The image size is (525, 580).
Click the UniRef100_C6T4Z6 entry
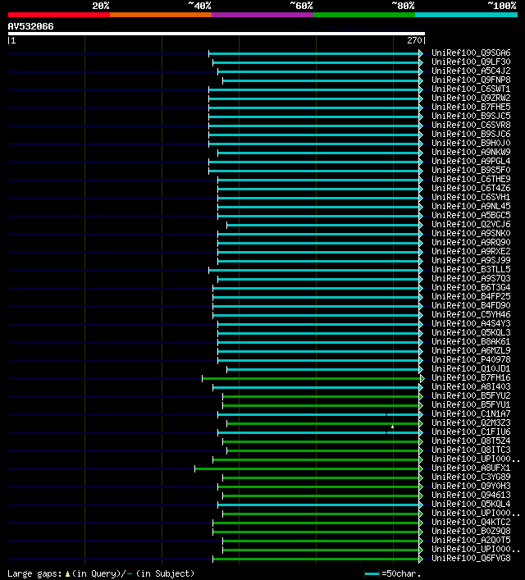pos(471,189)
